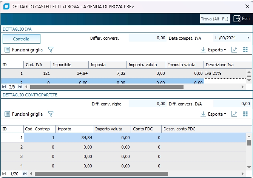Select Contropartite row with ID 4
Viewport: 253px width, 178px height.
point(123,166)
